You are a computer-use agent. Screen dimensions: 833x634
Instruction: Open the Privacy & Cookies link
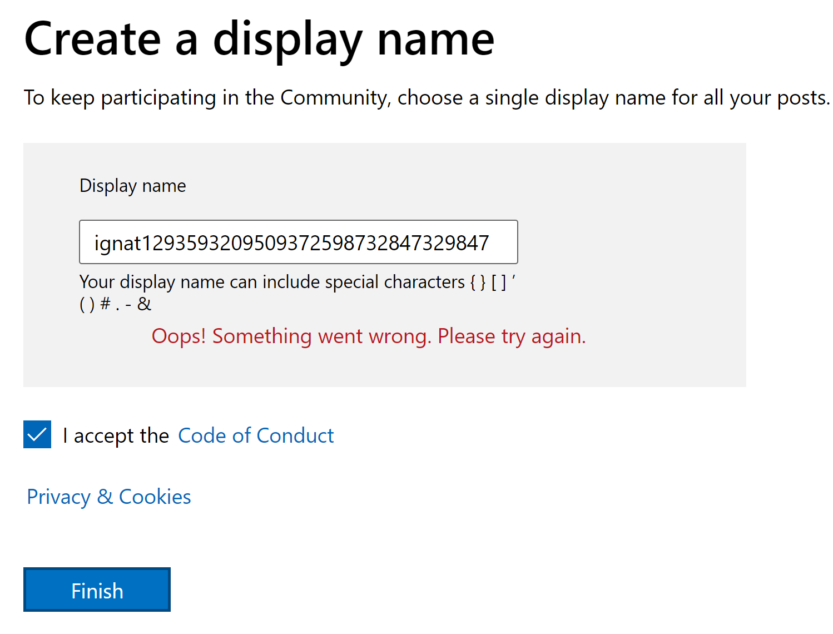pos(109,497)
